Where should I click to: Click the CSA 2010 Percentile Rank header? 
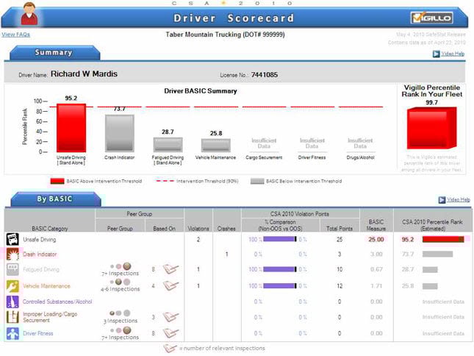[432, 225]
